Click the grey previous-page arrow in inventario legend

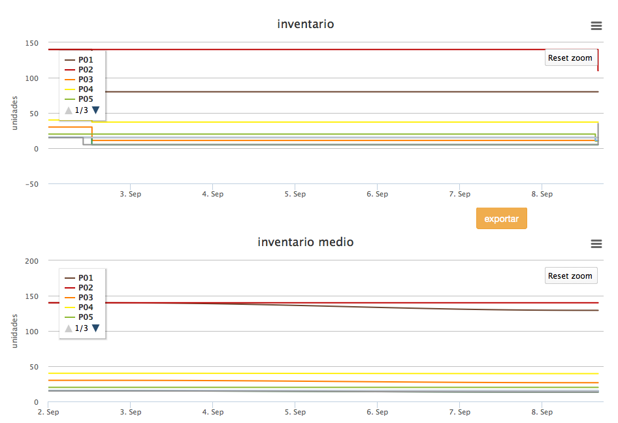point(68,110)
